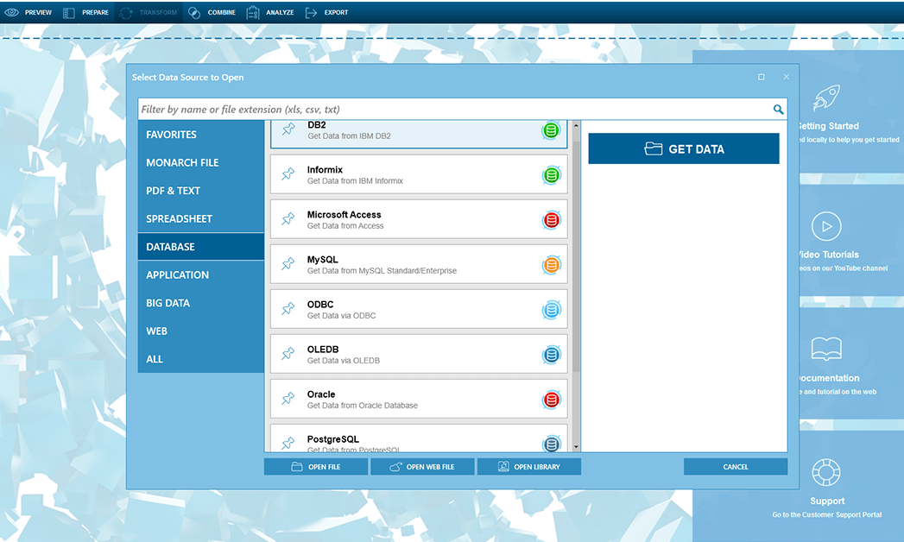Screen dimensions: 904x542
Task: Select the Favorites category
Action: [200, 134]
